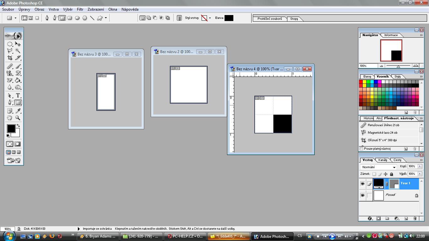
Task: Select the Hand tool
Action: click(10, 118)
